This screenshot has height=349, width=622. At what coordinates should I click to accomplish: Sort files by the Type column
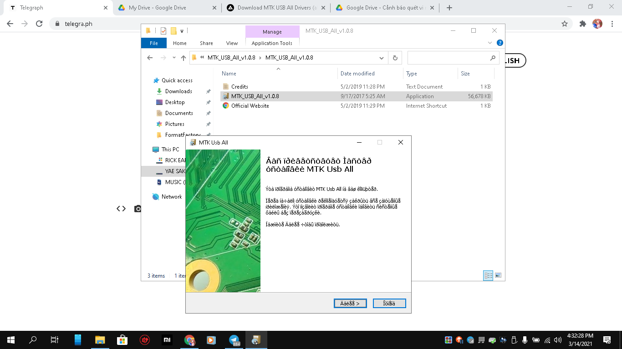click(431, 74)
